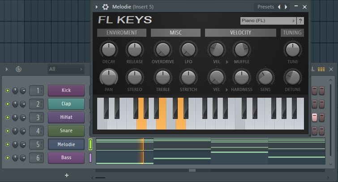The image size is (338, 182).
Task: Click the ENVIROMENT section header
Action: coord(122,33)
